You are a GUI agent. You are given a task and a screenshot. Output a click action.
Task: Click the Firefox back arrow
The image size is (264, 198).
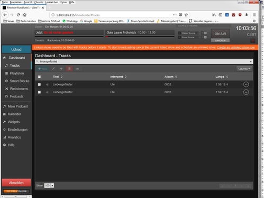pyautogui.click(x=5, y=15)
